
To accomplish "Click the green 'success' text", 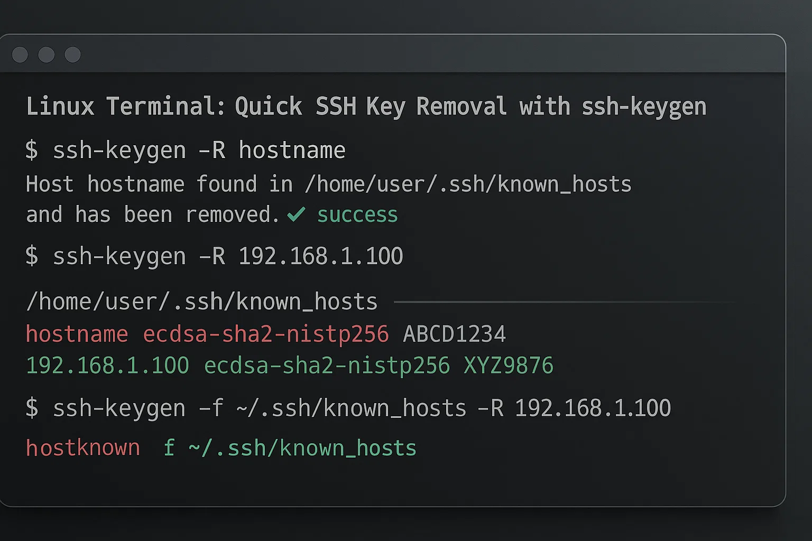I will point(357,215).
